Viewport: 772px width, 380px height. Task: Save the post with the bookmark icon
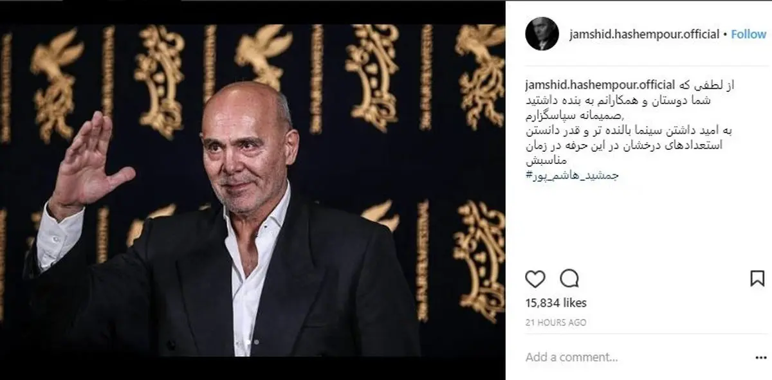coord(757,278)
